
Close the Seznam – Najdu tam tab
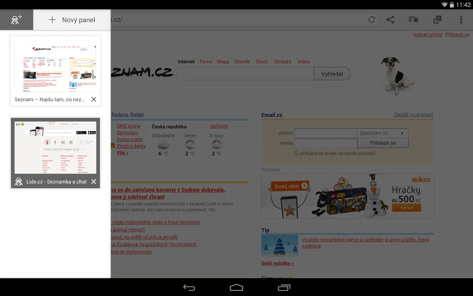(x=94, y=99)
